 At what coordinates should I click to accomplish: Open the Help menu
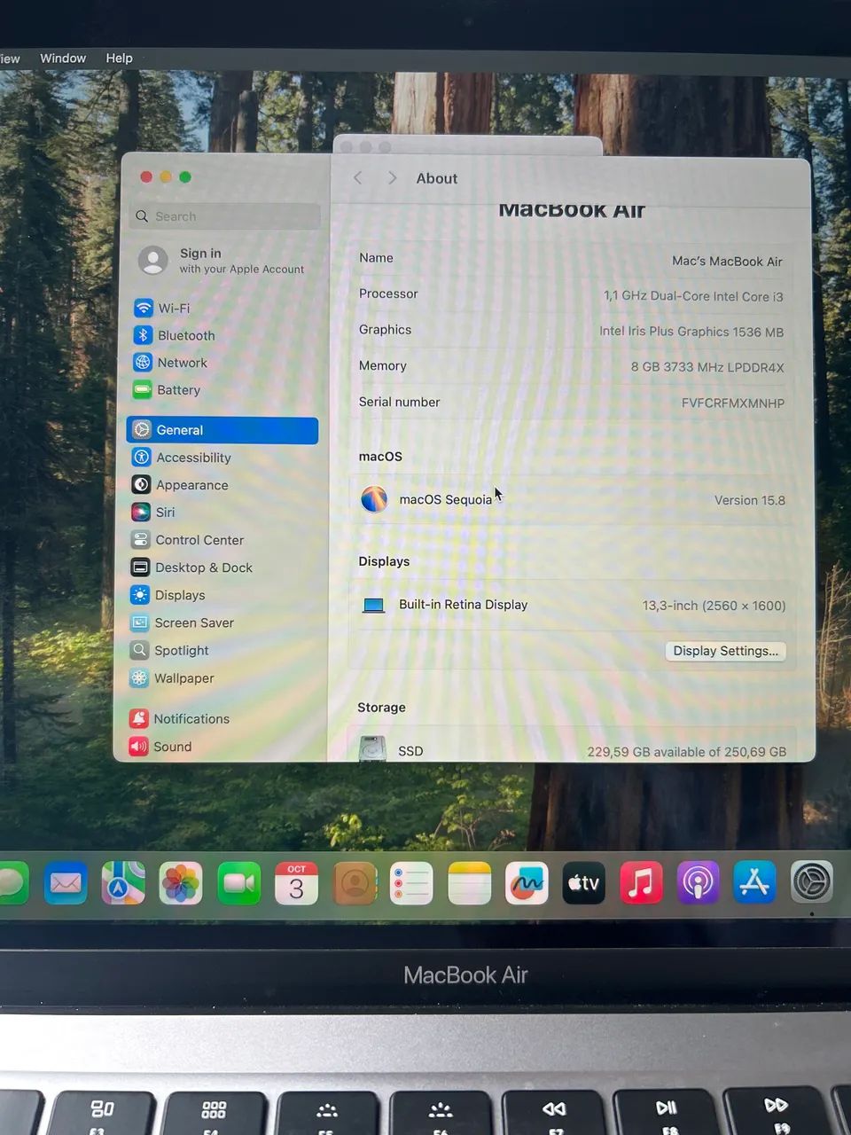pos(119,59)
